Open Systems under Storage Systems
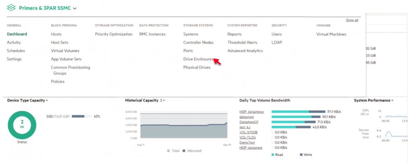This screenshot has height=163, width=408. 191,34
